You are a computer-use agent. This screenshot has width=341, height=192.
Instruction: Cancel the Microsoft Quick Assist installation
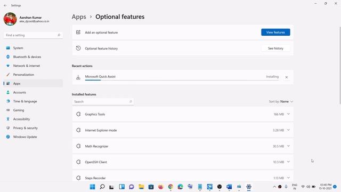[x=287, y=77]
